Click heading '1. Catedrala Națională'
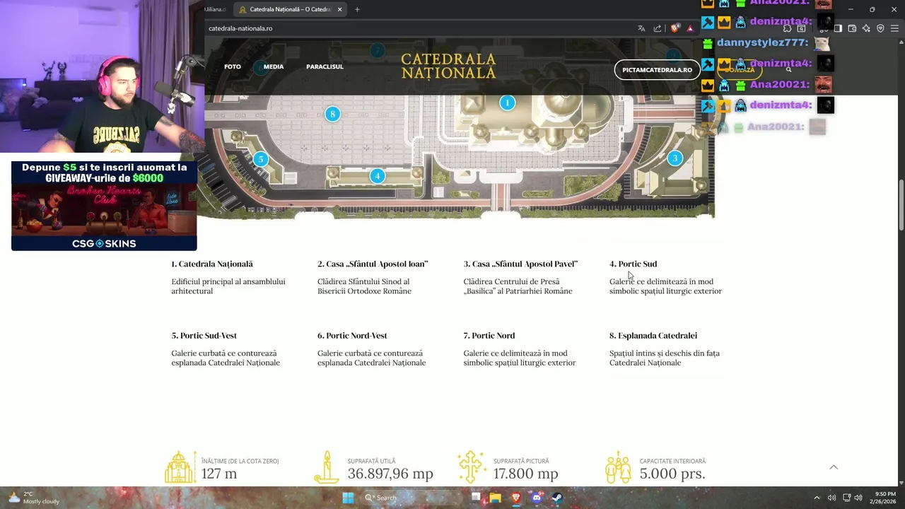The width and height of the screenshot is (905, 509). pyautogui.click(x=212, y=264)
